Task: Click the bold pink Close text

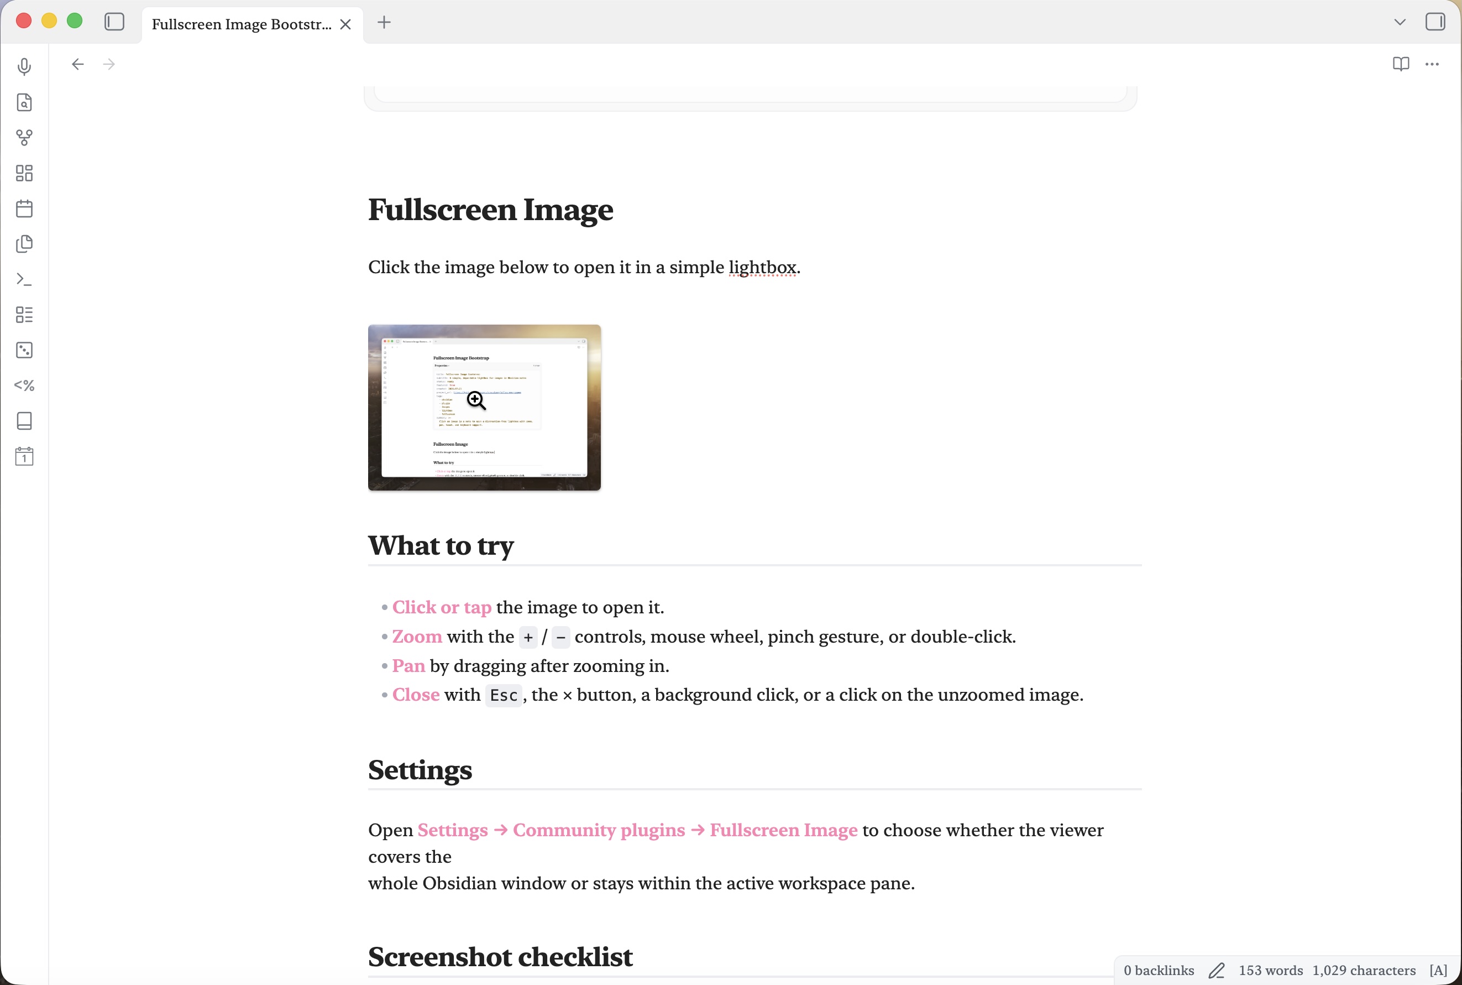Action: tap(416, 695)
